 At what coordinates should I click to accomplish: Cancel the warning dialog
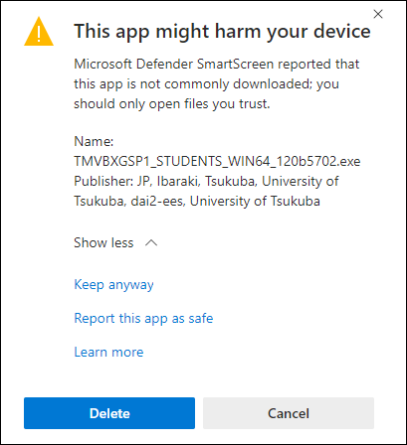click(x=289, y=413)
